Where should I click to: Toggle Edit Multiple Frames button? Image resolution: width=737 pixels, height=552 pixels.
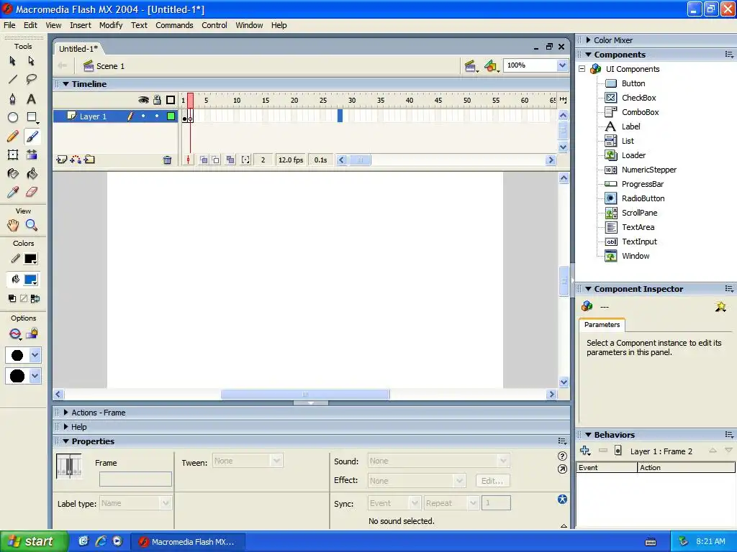tap(230, 160)
